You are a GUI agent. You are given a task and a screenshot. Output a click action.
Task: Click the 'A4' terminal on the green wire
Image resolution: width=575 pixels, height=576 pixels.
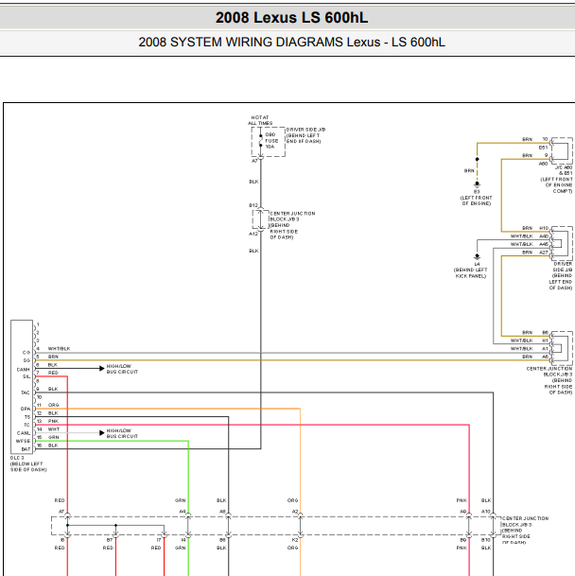point(183,512)
